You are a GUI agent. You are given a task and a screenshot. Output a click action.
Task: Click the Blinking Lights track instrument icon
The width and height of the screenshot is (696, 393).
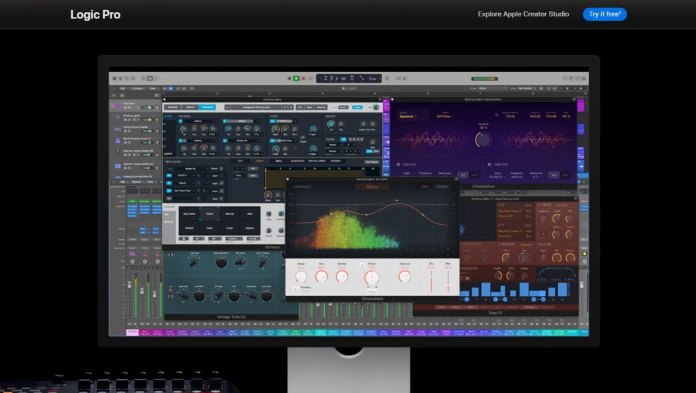[117, 117]
